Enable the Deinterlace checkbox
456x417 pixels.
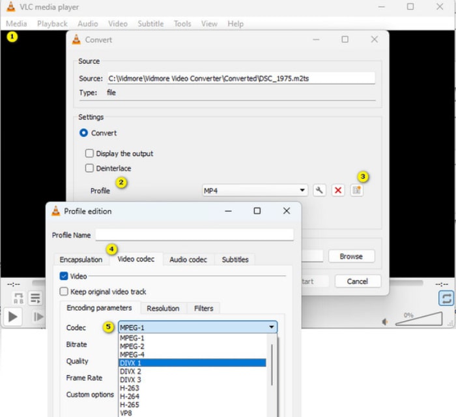point(89,168)
